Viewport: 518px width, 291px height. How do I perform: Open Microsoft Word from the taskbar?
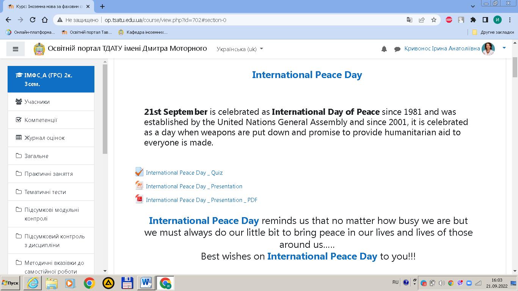146,283
